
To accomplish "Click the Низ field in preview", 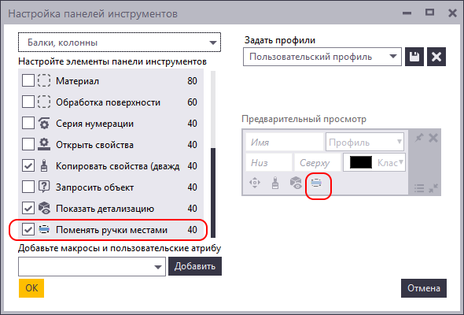I will point(269,162).
